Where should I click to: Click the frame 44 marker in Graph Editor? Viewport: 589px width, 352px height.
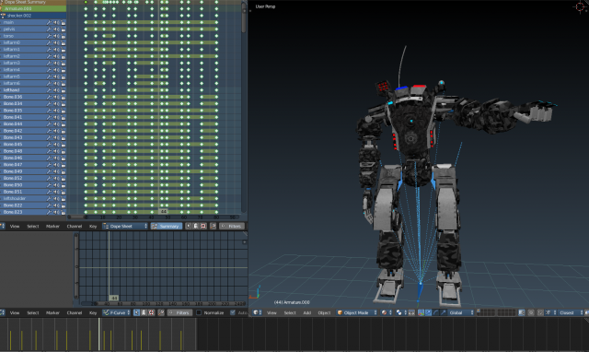pyautogui.click(x=114, y=298)
